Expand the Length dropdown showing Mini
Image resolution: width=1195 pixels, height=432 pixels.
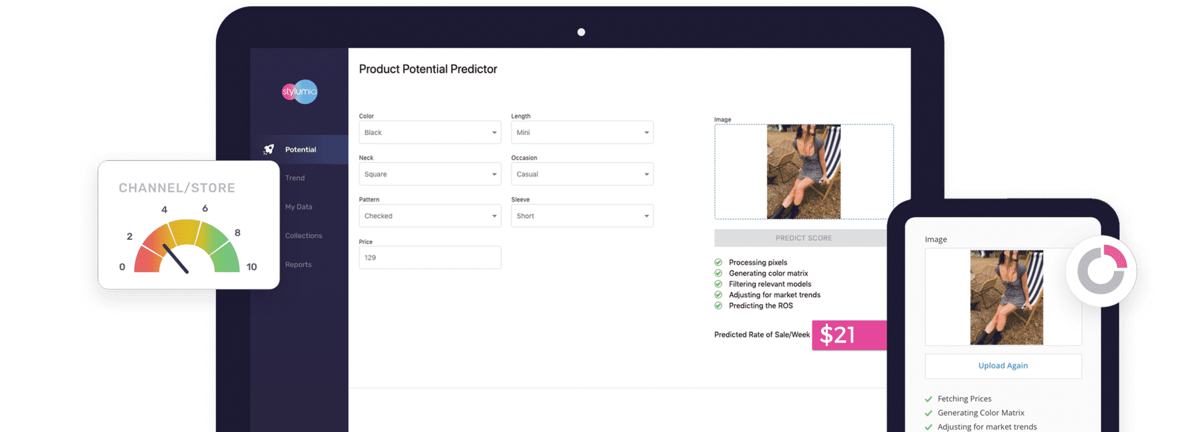[x=582, y=132]
